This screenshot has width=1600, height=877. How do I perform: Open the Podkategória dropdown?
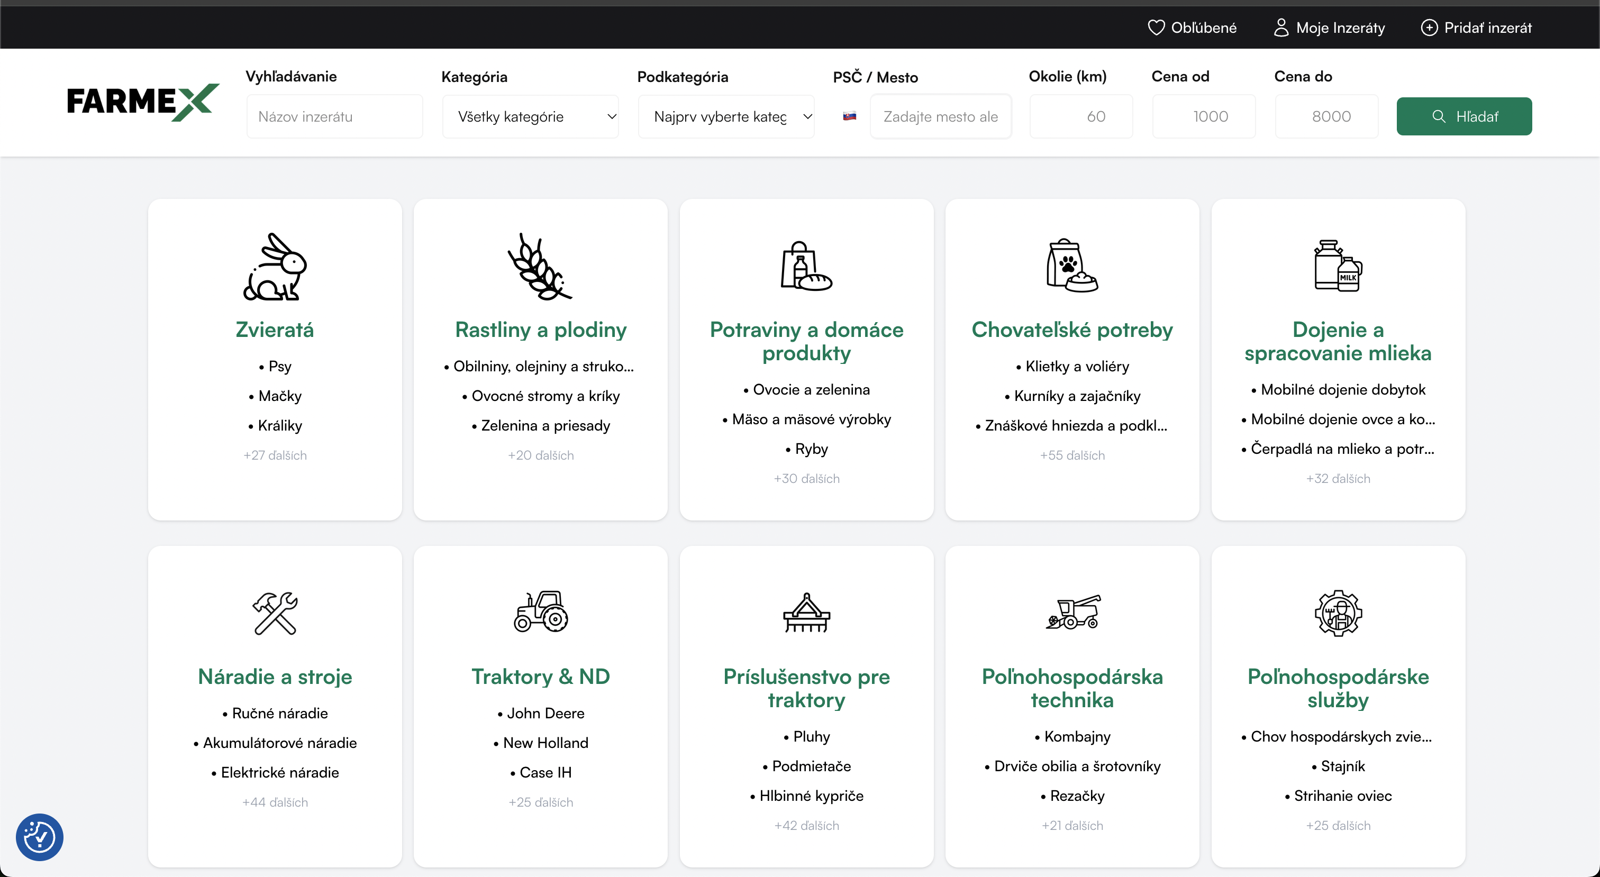725,116
